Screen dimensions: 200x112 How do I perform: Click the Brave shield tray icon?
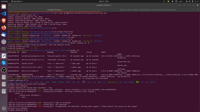172,1
